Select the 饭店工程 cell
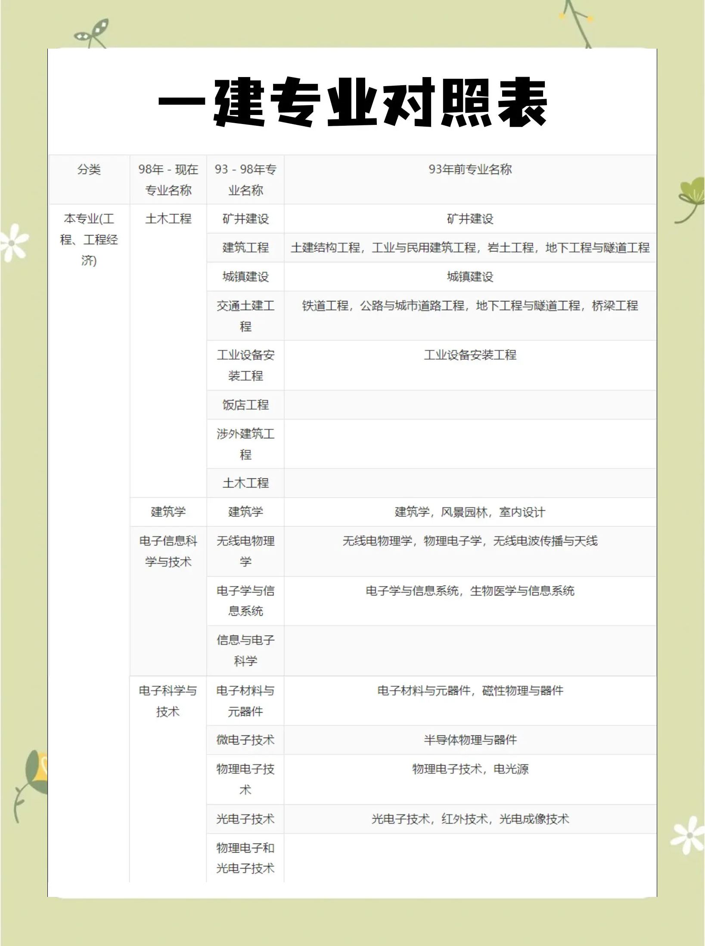This screenshot has width=705, height=946. click(245, 405)
